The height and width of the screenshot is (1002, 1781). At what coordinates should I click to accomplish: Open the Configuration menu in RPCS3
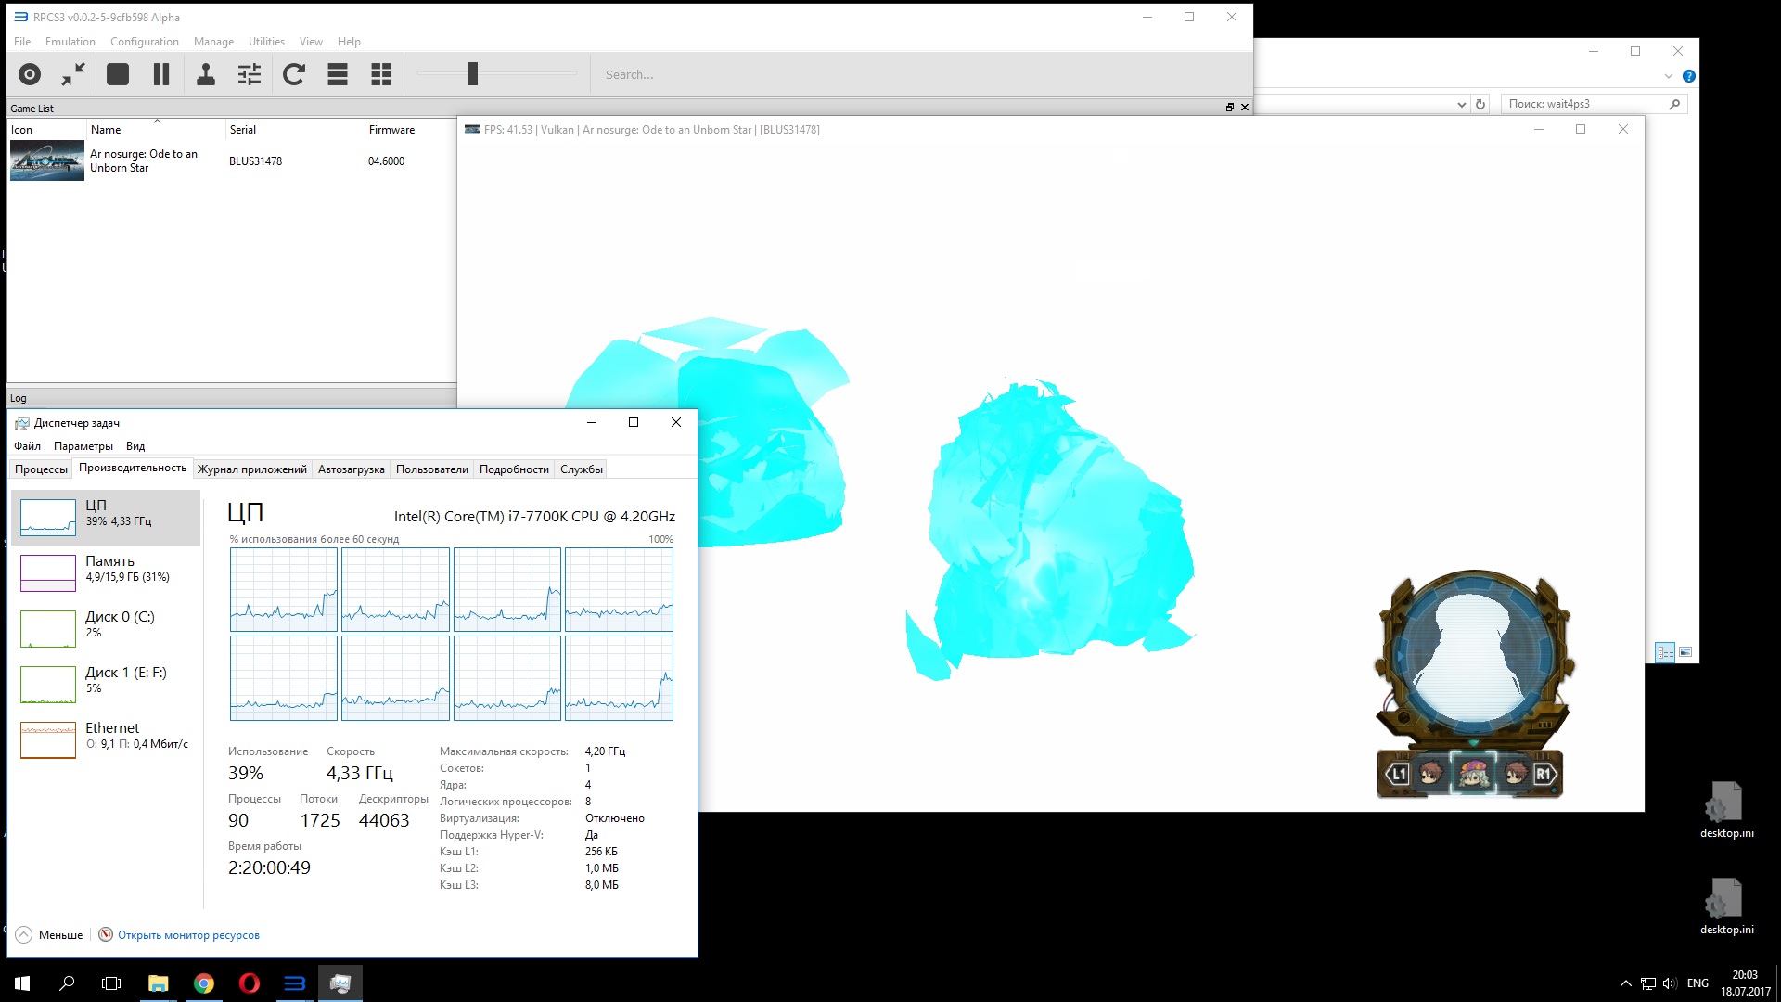[x=144, y=42]
